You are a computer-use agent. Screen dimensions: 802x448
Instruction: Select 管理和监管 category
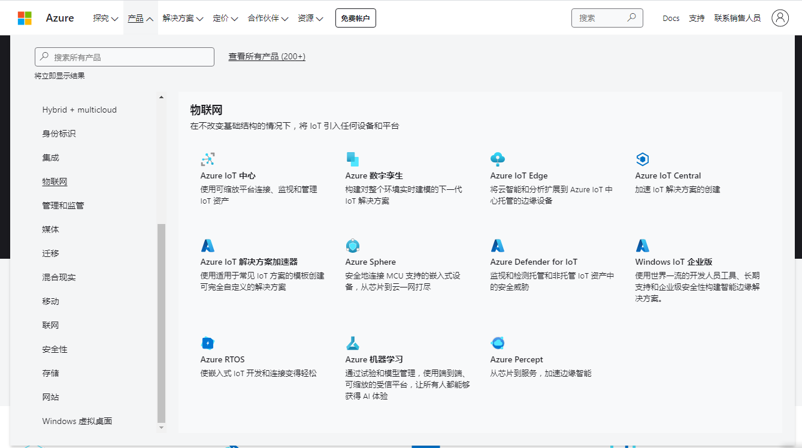pos(63,205)
